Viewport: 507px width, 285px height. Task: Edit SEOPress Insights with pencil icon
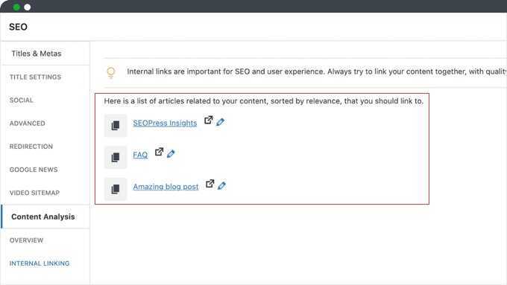click(220, 122)
